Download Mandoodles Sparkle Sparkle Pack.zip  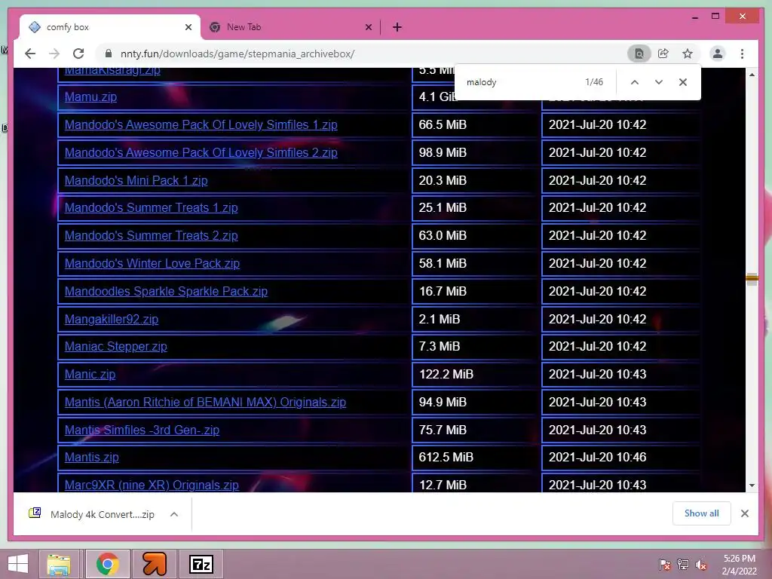coord(166,291)
